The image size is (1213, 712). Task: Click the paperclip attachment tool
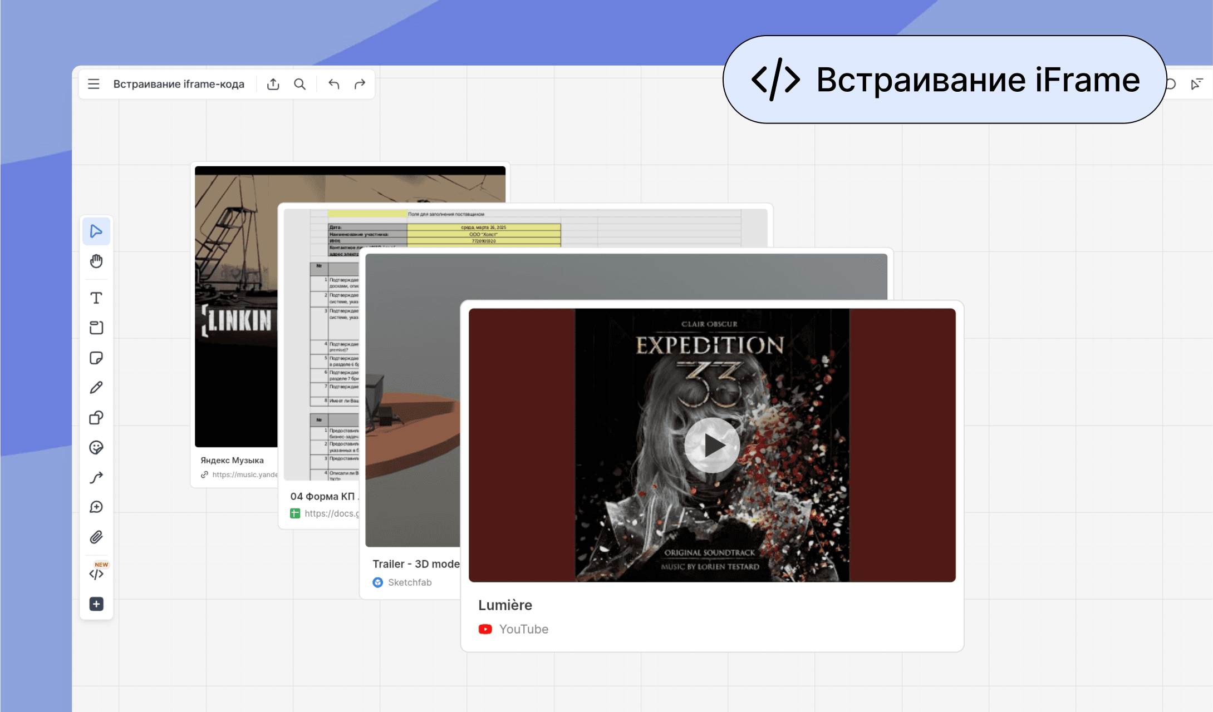tap(96, 537)
